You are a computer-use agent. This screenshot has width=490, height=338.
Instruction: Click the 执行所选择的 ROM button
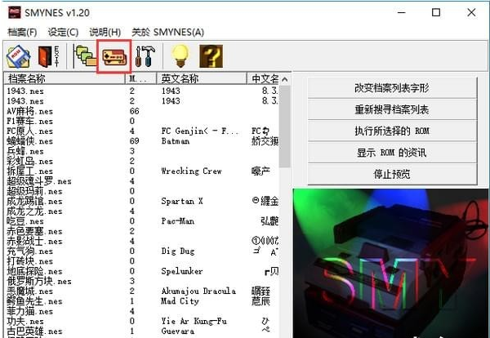(x=392, y=131)
